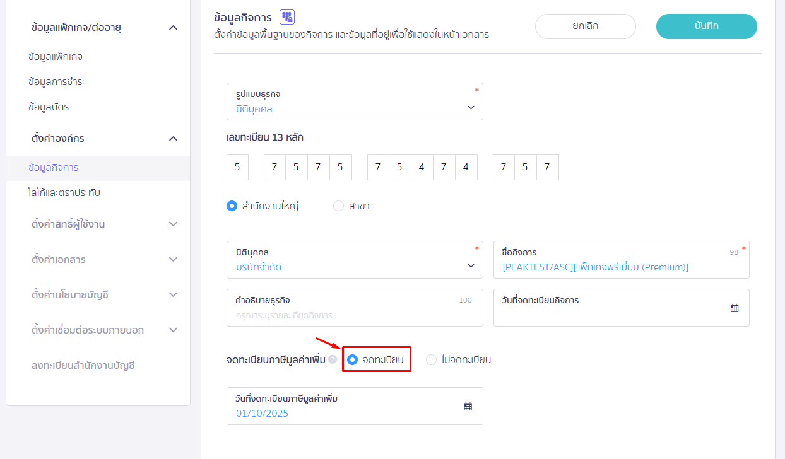Viewport: 785px width, 459px height.
Task: Go to โลโก้และตราประทับ menu item
Action: tap(64, 193)
